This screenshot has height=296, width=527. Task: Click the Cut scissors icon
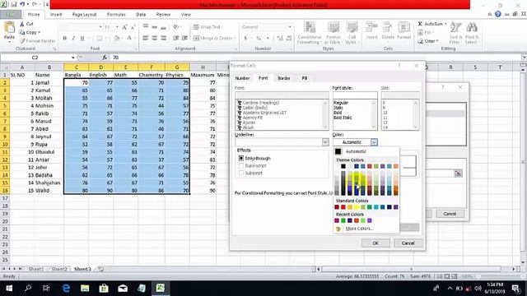coord(22,24)
